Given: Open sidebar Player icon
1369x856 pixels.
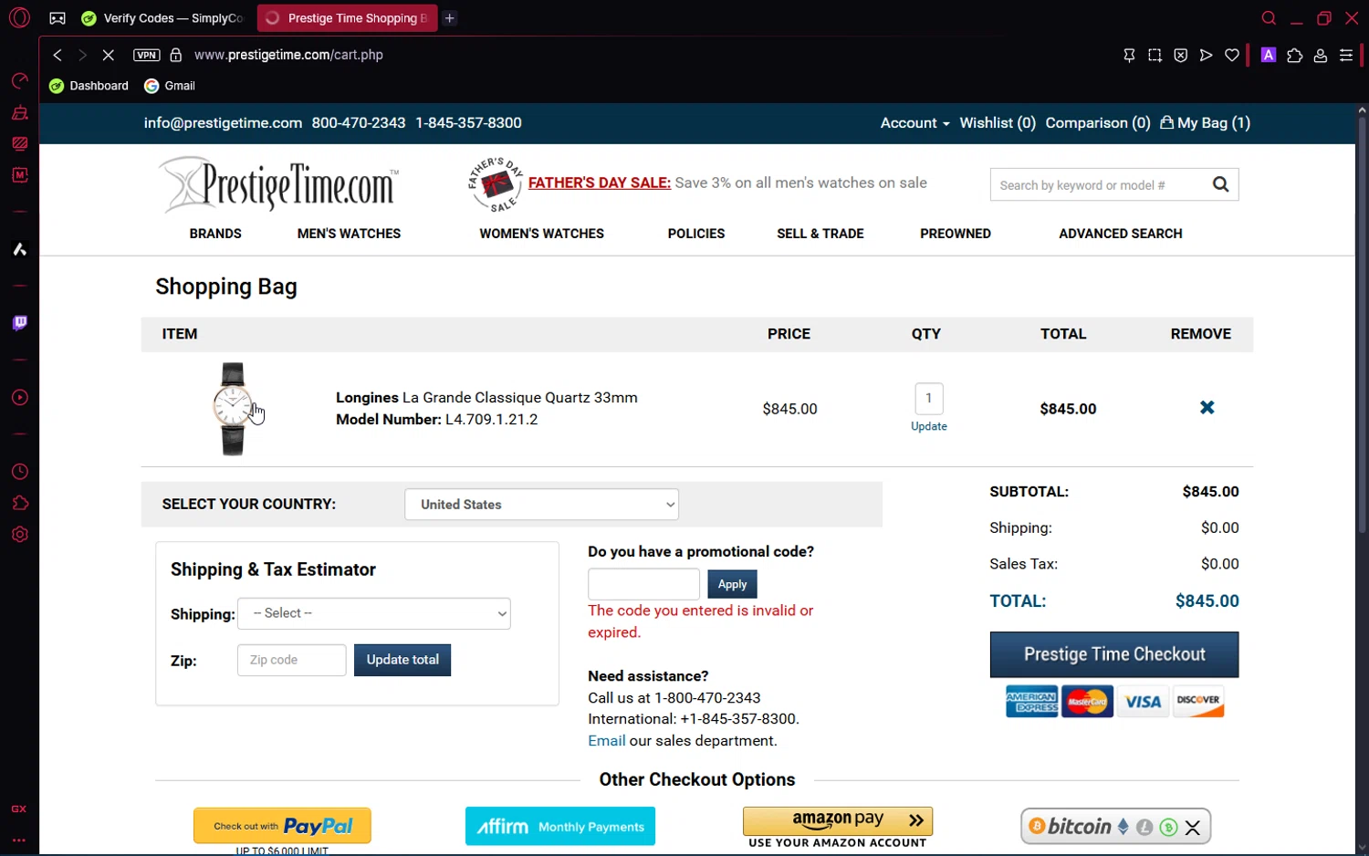Looking at the screenshot, I should coord(19,398).
